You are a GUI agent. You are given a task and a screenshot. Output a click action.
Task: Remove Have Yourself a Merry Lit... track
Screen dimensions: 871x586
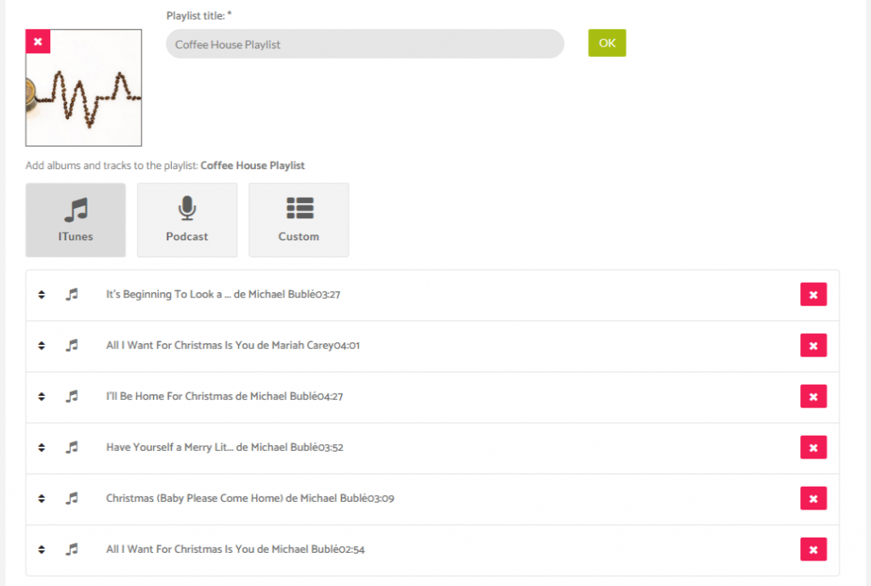click(813, 448)
